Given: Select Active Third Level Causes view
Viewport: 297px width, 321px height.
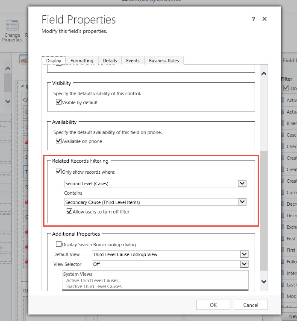Looking at the screenshot, I should (92, 280).
